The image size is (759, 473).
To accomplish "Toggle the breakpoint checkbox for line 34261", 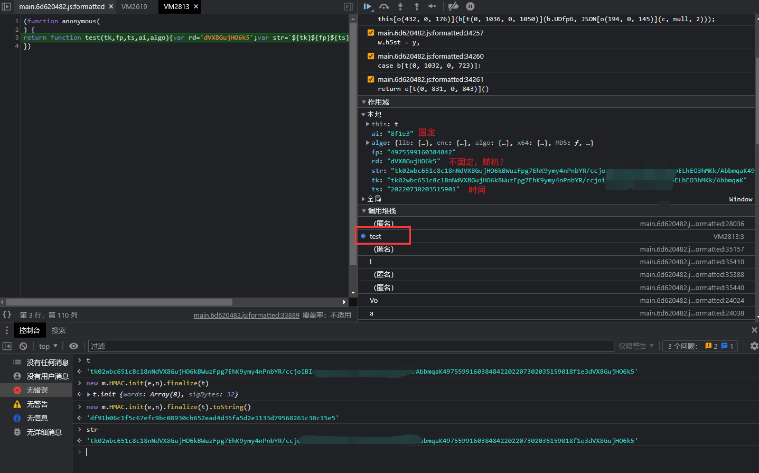I will pos(371,79).
